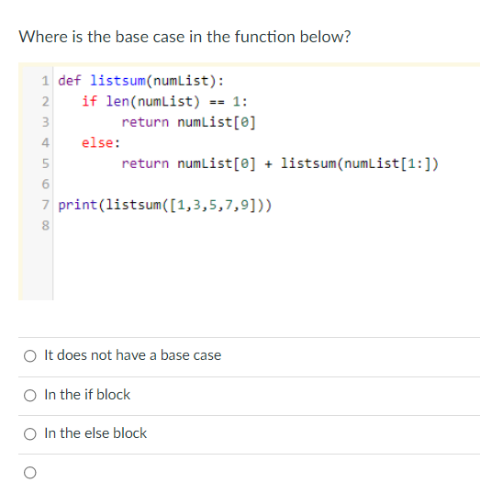Click line number 8 in the gutter
This screenshot has width=480, height=494.
pos(46,225)
